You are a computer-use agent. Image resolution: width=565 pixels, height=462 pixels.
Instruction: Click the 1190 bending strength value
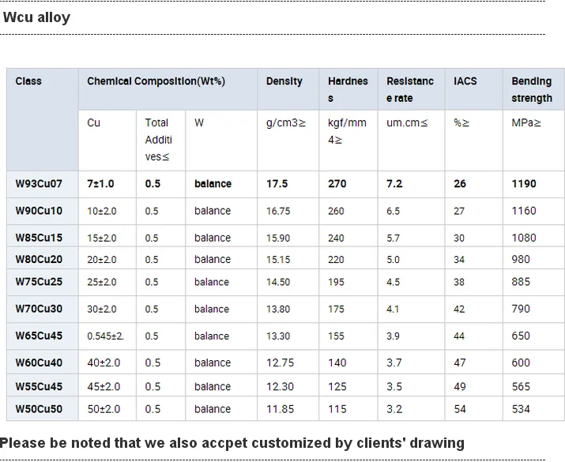pos(524,184)
